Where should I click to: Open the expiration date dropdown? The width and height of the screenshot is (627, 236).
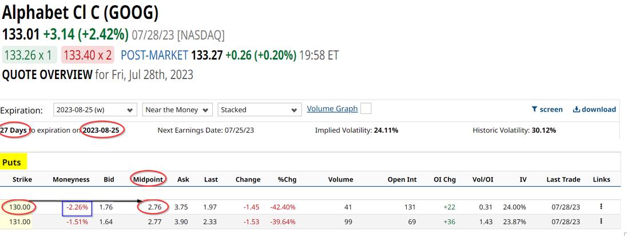(x=95, y=109)
